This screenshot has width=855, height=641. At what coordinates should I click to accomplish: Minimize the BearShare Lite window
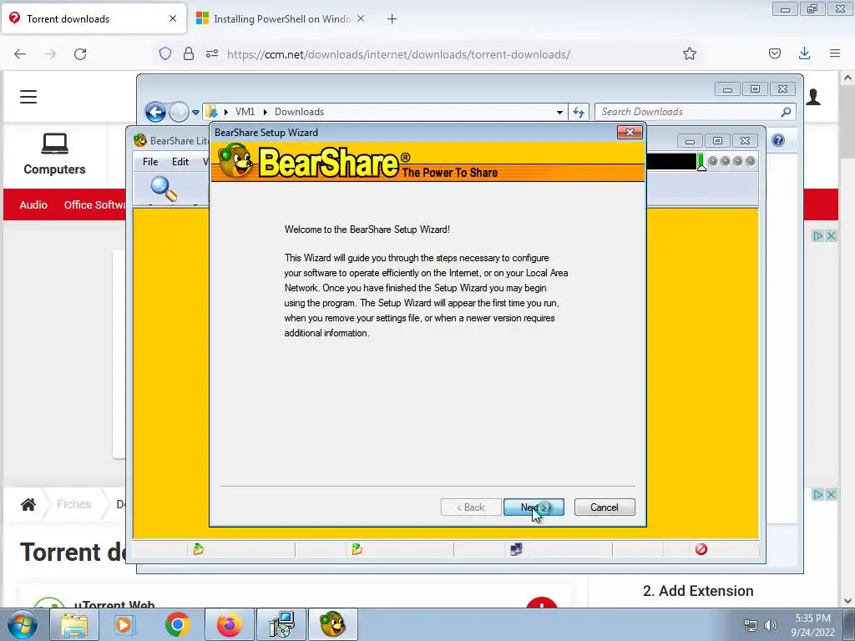(x=690, y=140)
